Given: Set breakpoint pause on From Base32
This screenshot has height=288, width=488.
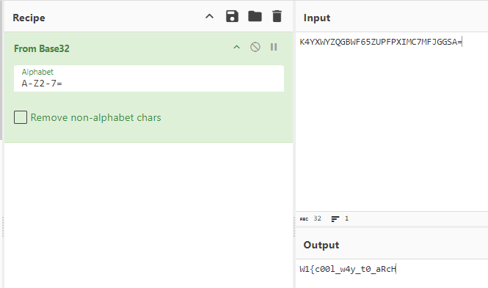Looking at the screenshot, I should (x=274, y=47).
